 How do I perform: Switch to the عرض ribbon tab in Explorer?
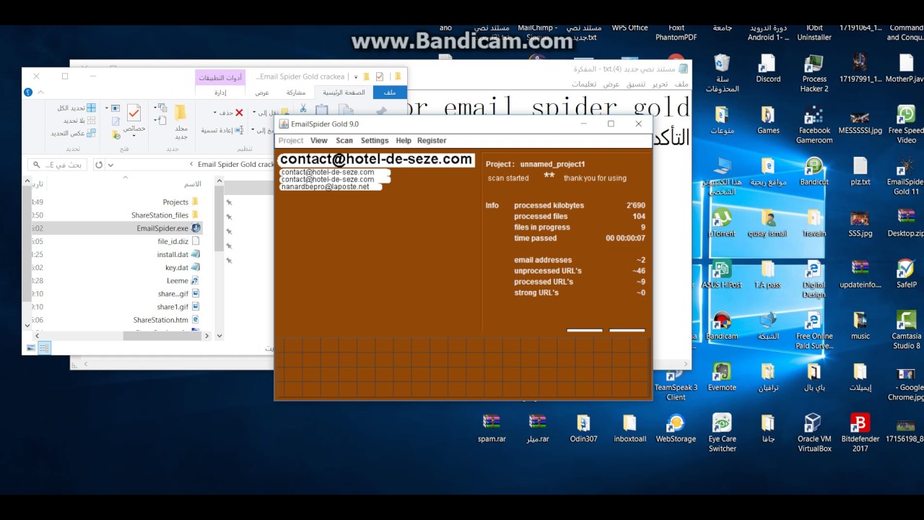tap(262, 92)
